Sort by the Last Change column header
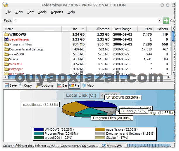 (124, 29)
